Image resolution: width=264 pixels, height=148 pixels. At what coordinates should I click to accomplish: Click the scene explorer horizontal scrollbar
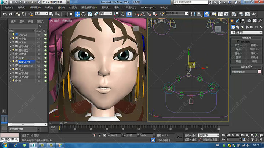tap(28, 125)
